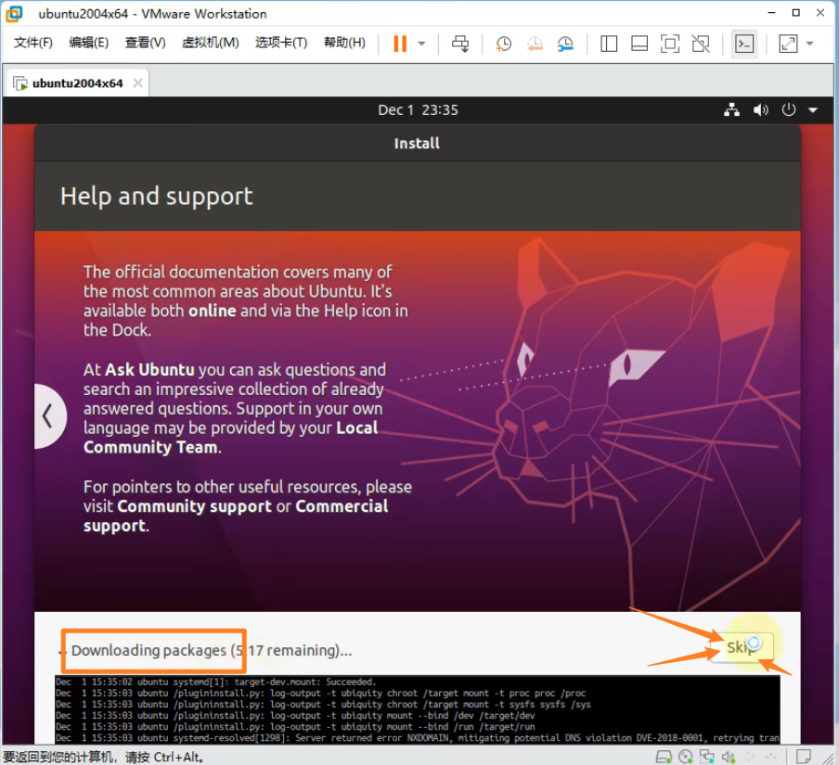Toggle the library sidebar view icon
This screenshot has width=839, height=765.
point(609,44)
